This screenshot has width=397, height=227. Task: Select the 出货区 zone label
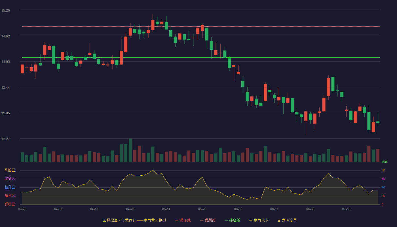[10, 179]
